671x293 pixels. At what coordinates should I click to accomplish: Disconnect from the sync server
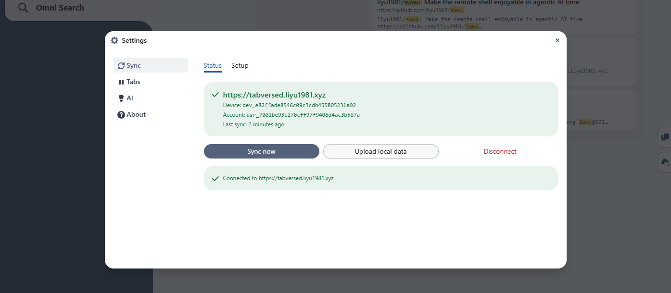click(x=500, y=151)
